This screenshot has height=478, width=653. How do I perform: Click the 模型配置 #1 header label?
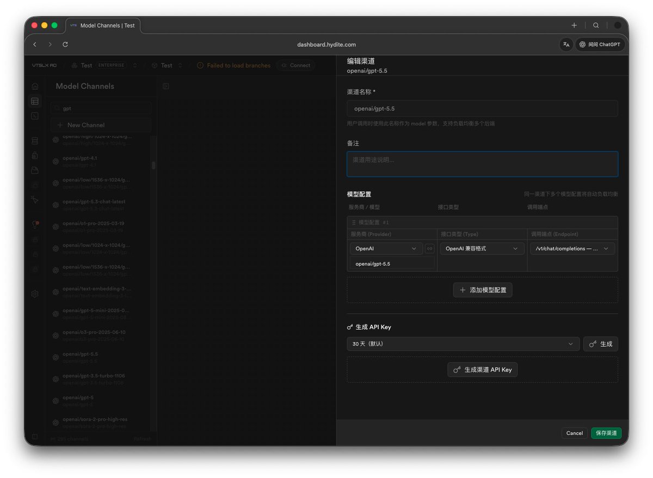coord(374,223)
